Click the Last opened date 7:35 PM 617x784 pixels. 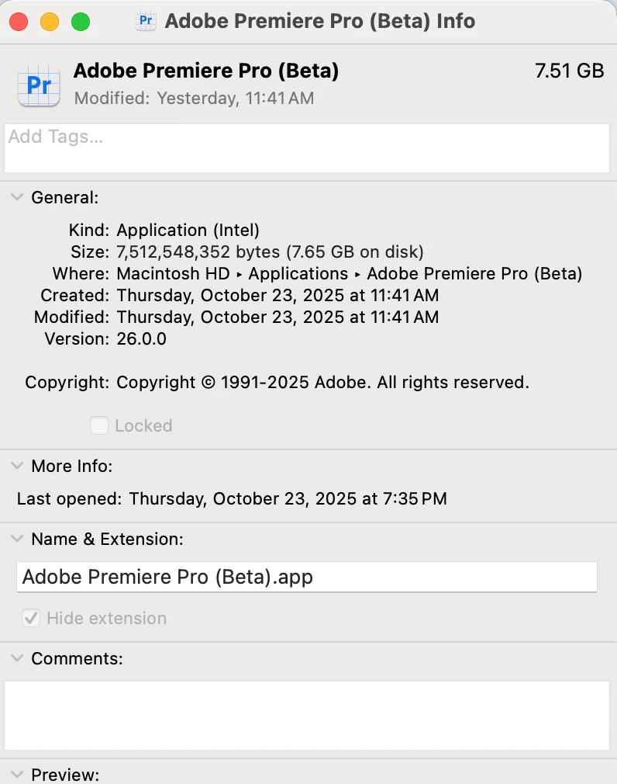(288, 499)
